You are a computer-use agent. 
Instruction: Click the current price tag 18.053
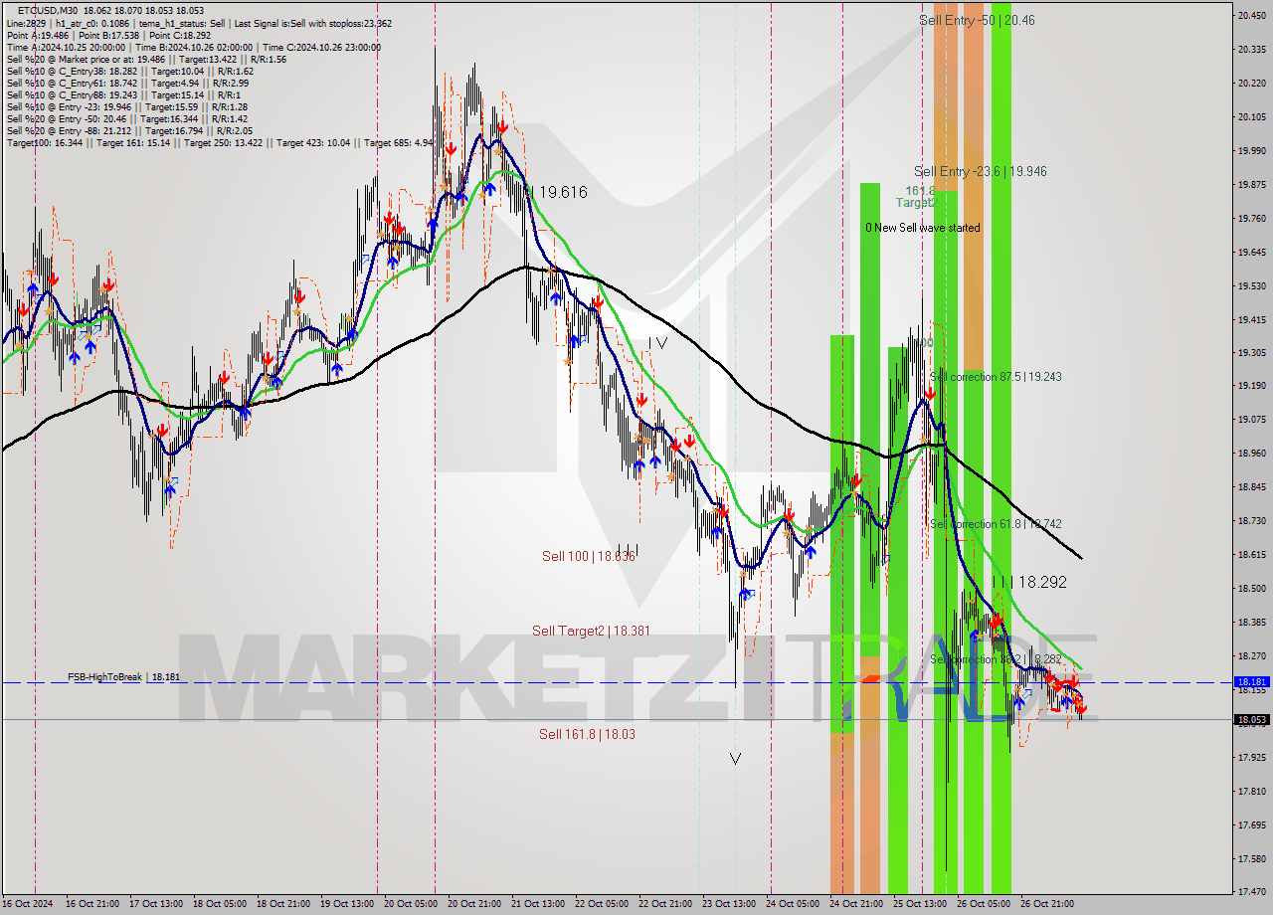[x=1251, y=720]
